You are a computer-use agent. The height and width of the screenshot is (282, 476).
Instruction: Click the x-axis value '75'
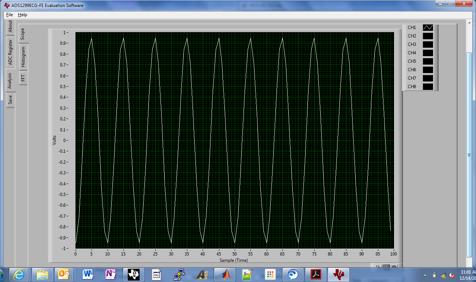pos(314,254)
